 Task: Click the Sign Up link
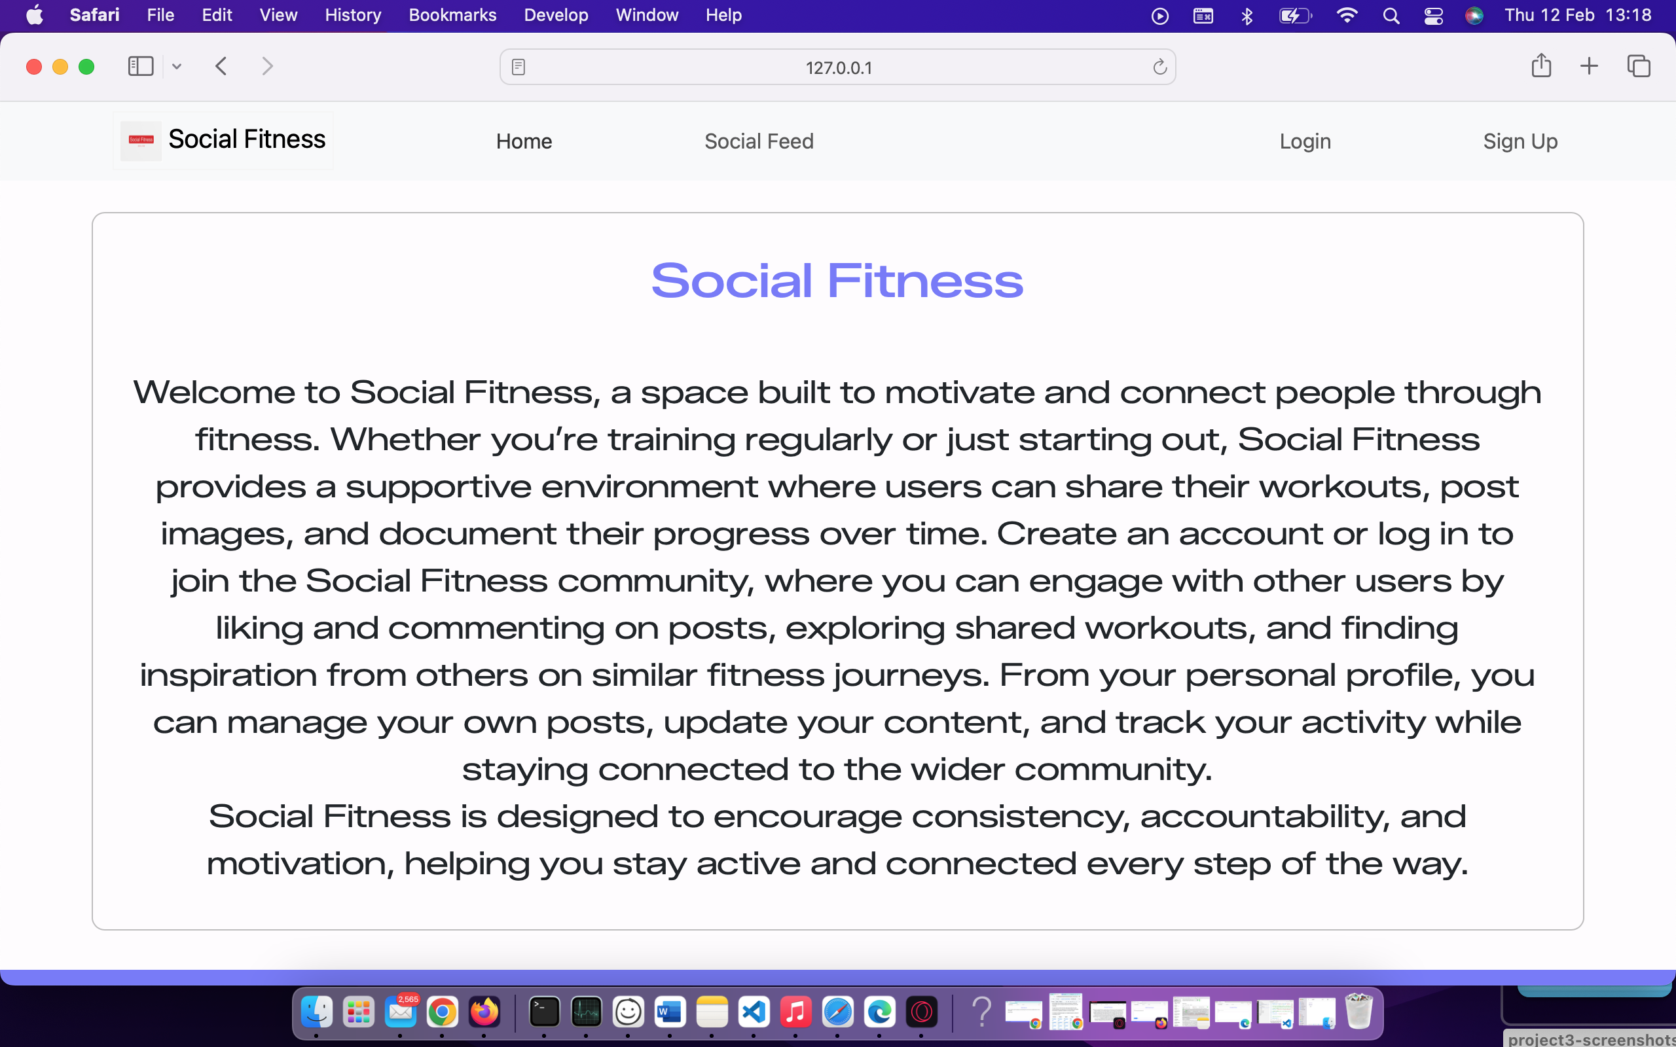click(x=1520, y=141)
